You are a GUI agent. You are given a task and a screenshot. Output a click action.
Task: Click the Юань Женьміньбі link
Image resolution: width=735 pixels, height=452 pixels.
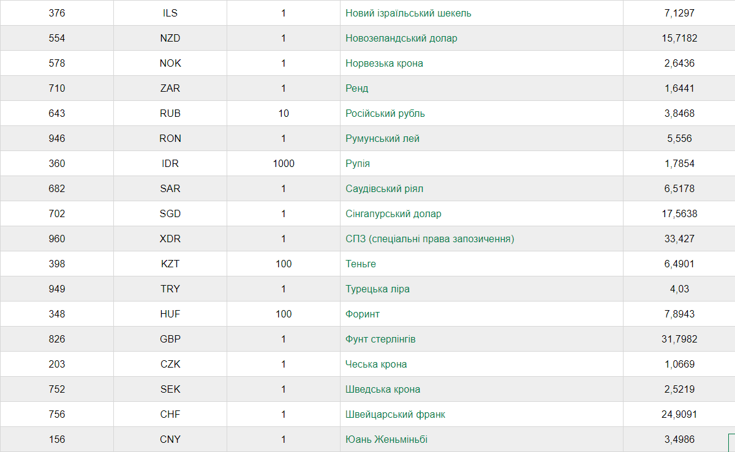pyautogui.click(x=386, y=439)
